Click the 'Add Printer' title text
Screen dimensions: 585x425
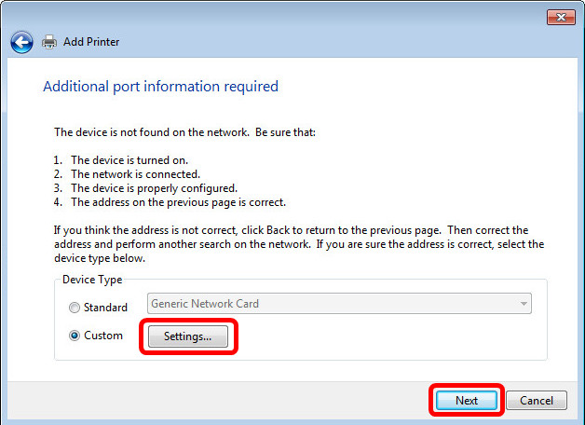[x=91, y=42]
